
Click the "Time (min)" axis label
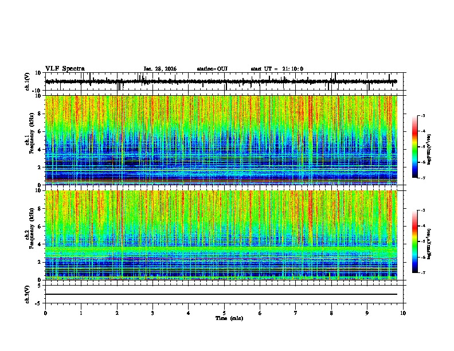point(229,318)
